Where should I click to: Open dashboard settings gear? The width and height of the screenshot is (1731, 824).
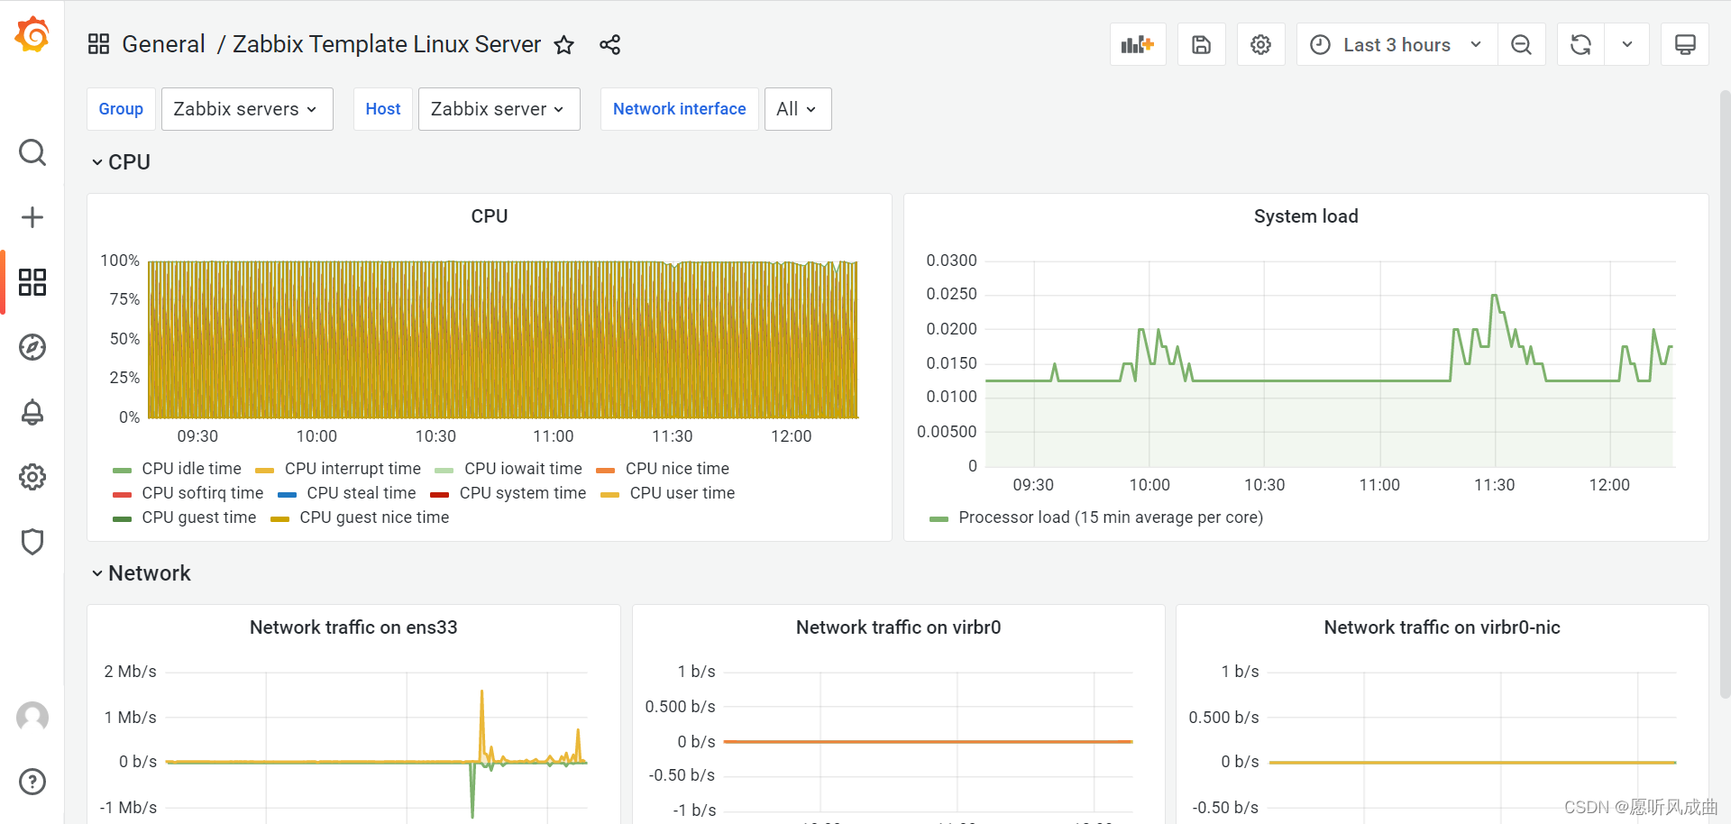[x=1260, y=44]
